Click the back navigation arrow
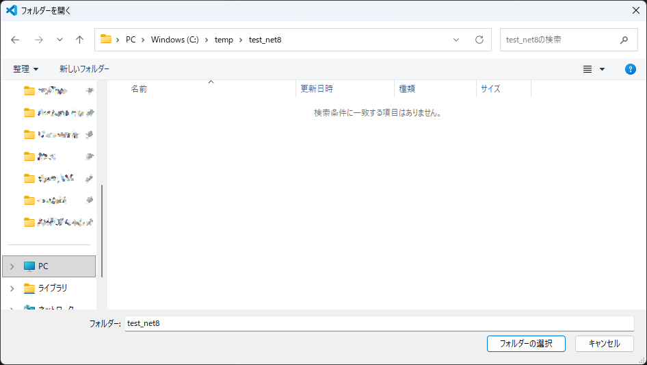647x365 pixels. [x=16, y=40]
